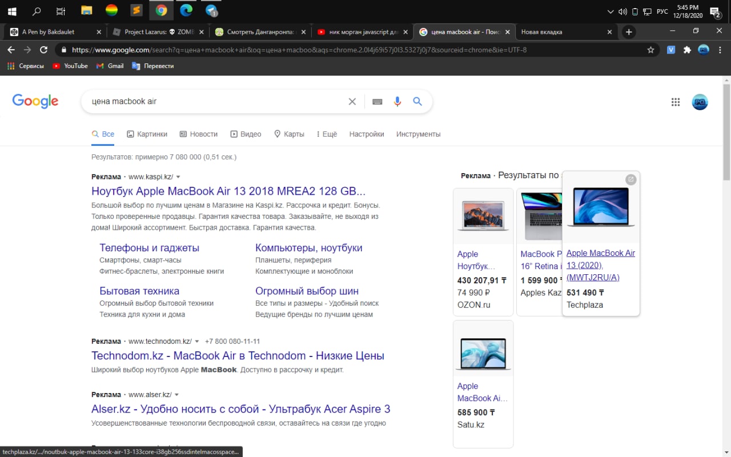Click the Google logo
Viewport: 731px width, 457px height.
(x=35, y=101)
